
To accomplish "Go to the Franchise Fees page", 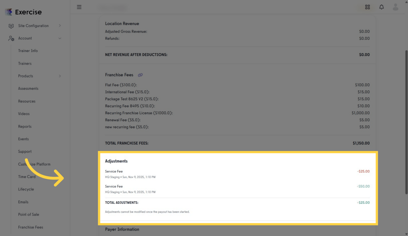I will pos(30,227).
